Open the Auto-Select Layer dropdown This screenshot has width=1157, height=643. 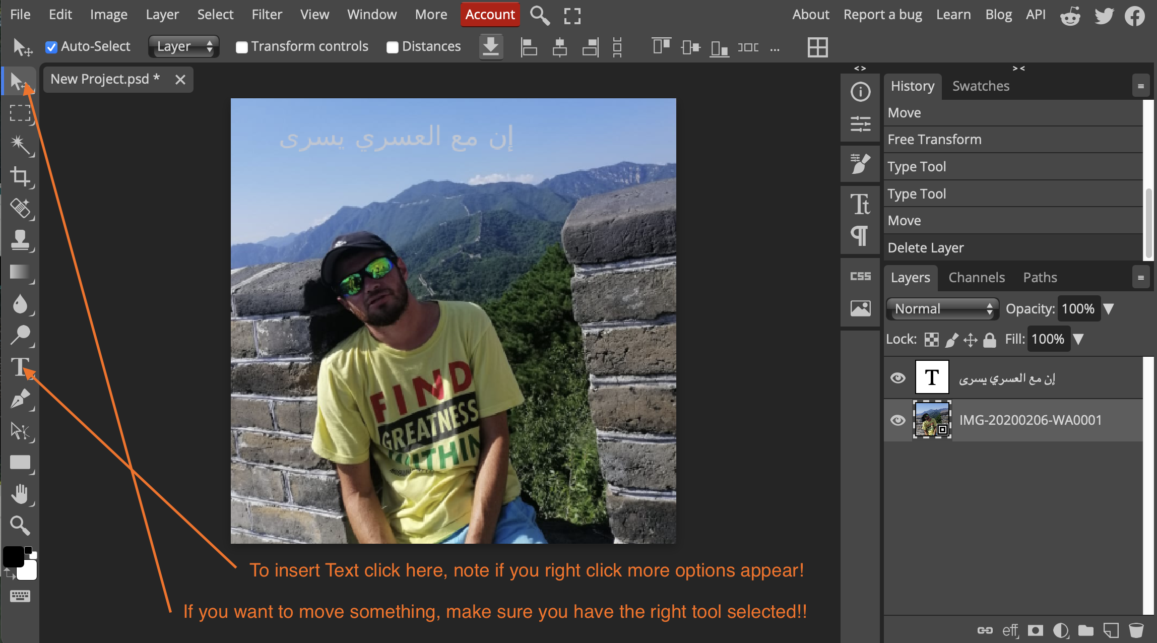(184, 46)
